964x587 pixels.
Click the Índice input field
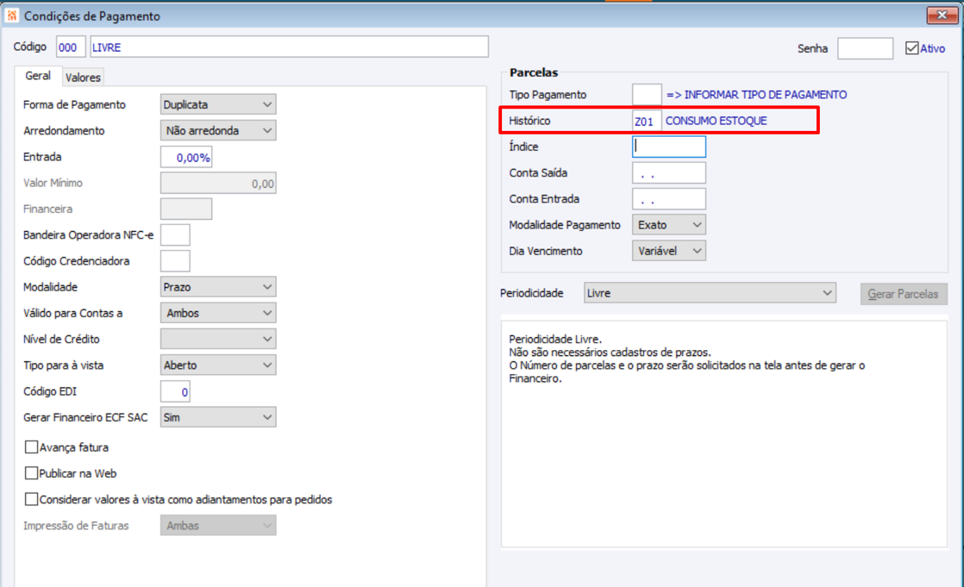pos(669,147)
